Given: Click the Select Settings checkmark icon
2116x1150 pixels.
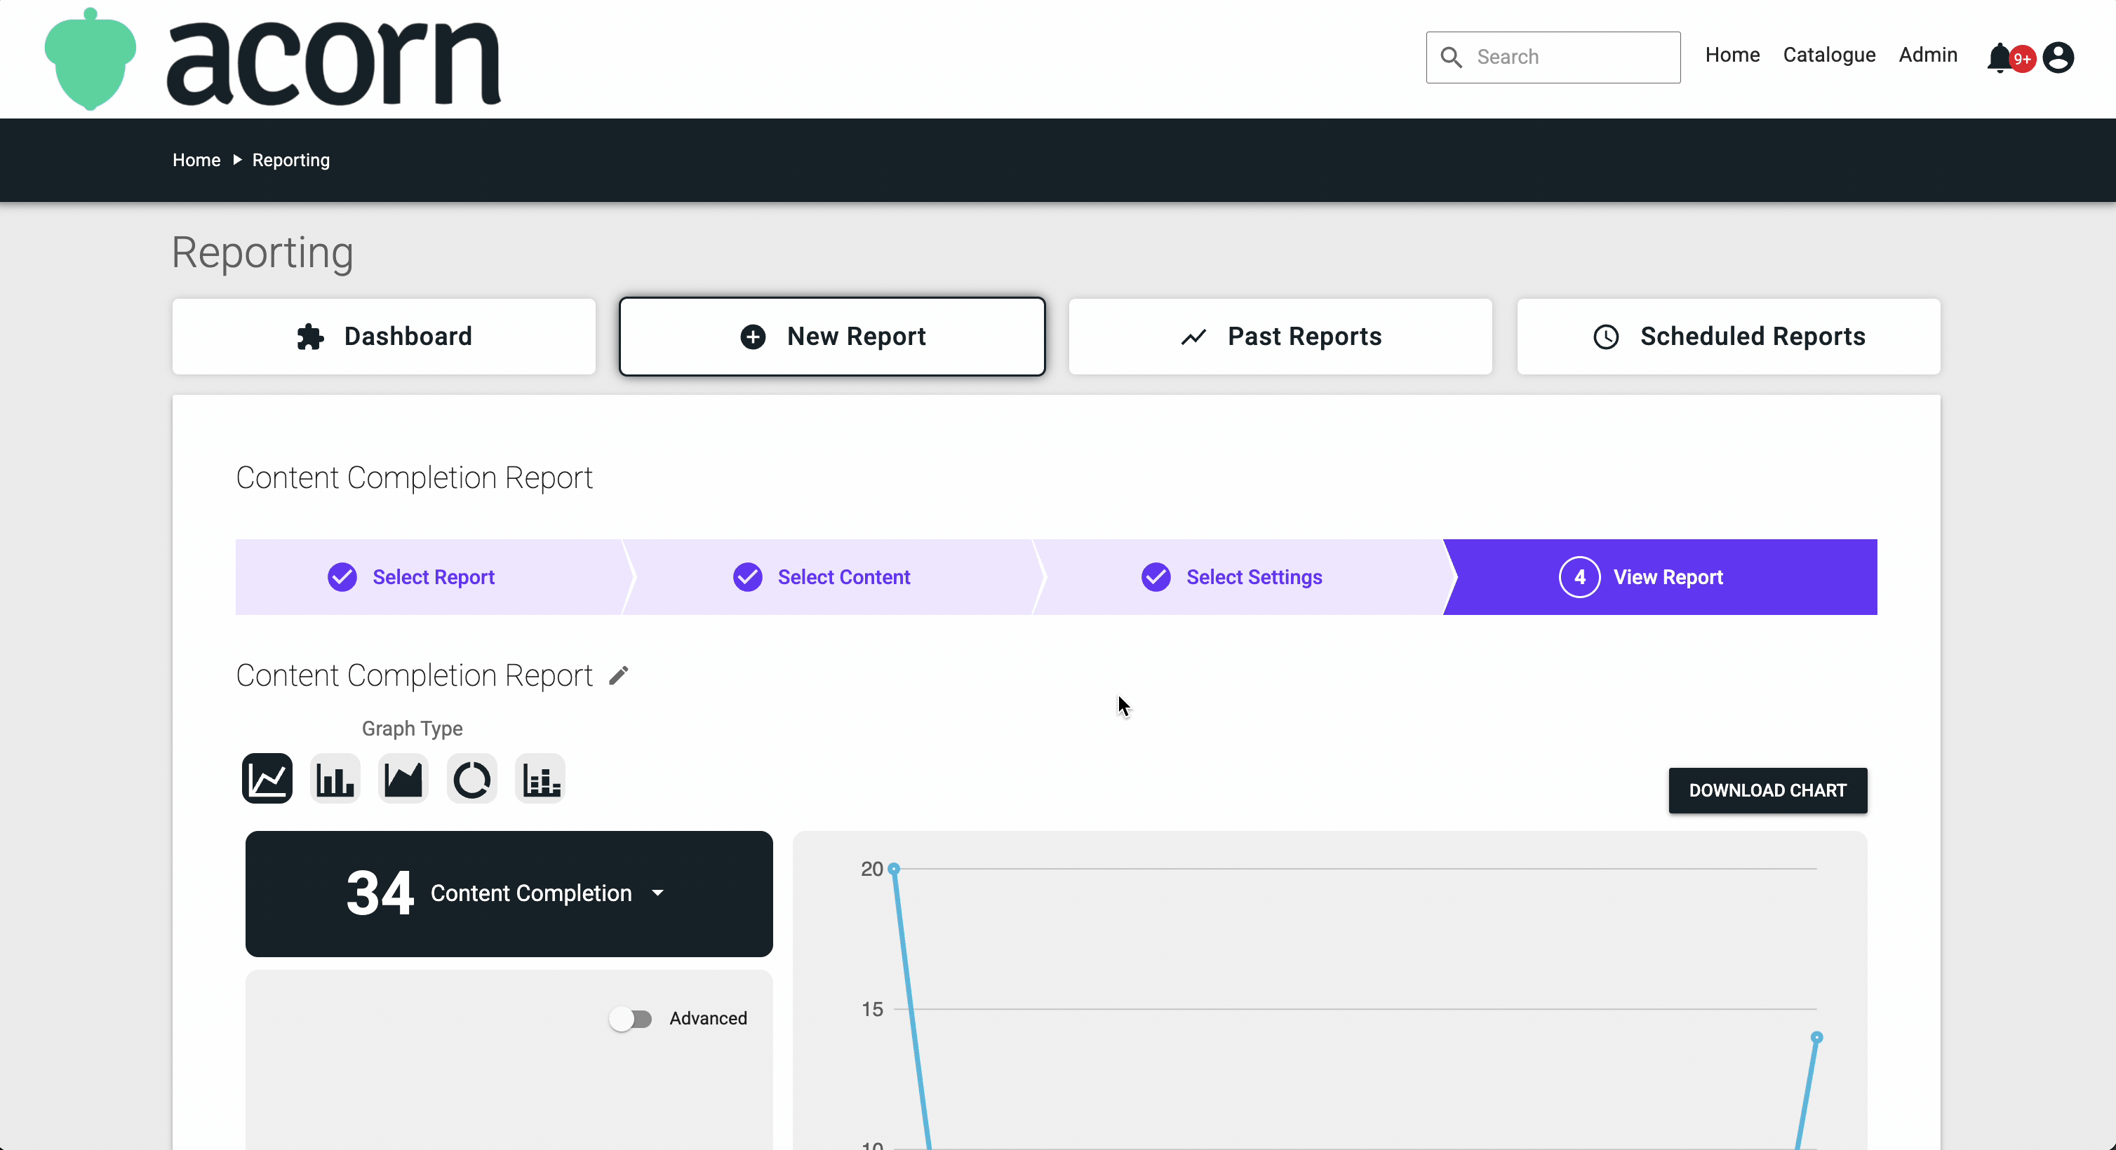Looking at the screenshot, I should [x=1156, y=577].
